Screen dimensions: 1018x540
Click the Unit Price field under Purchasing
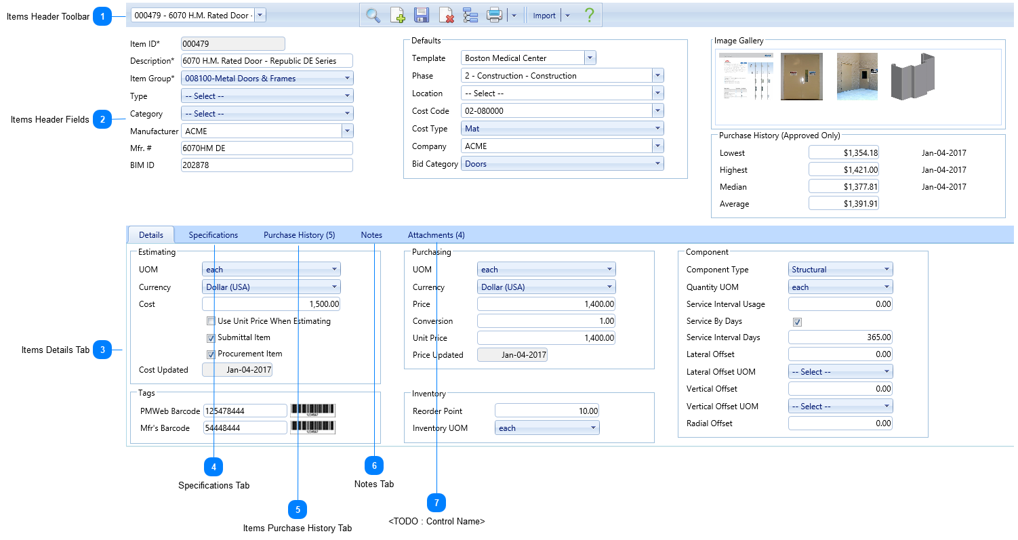546,338
